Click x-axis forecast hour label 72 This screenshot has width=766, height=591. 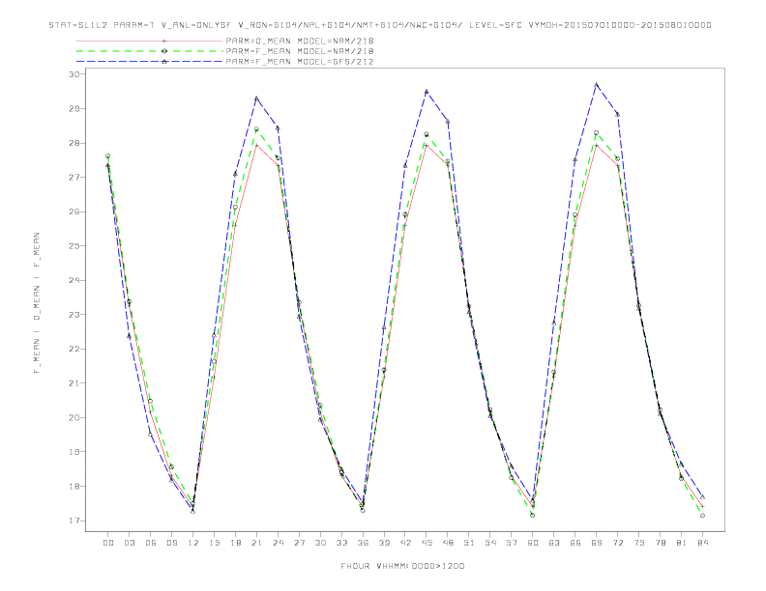[x=617, y=543]
